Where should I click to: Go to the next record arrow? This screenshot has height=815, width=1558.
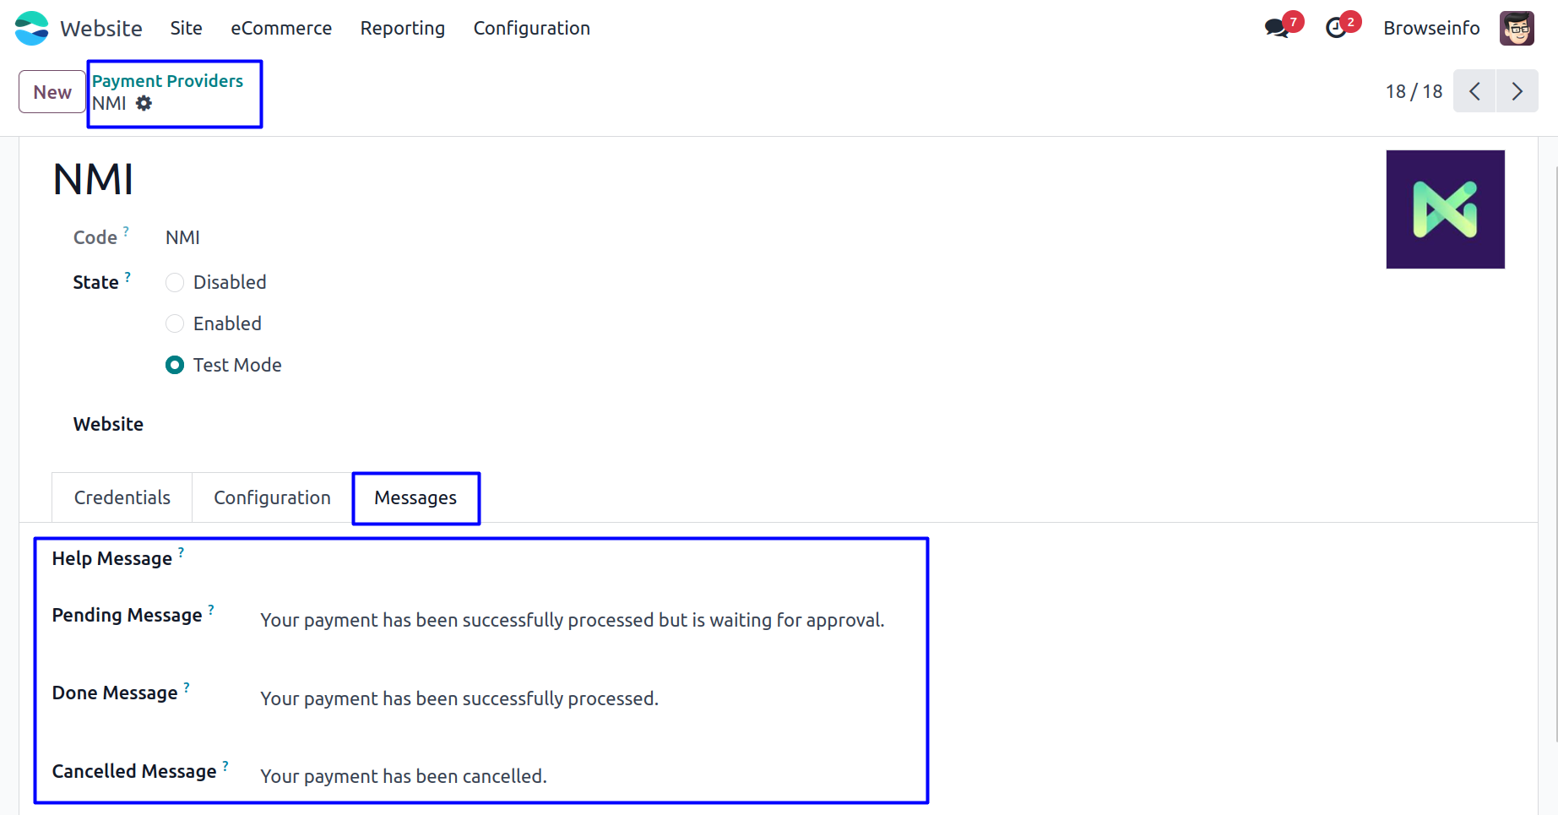[x=1517, y=91]
